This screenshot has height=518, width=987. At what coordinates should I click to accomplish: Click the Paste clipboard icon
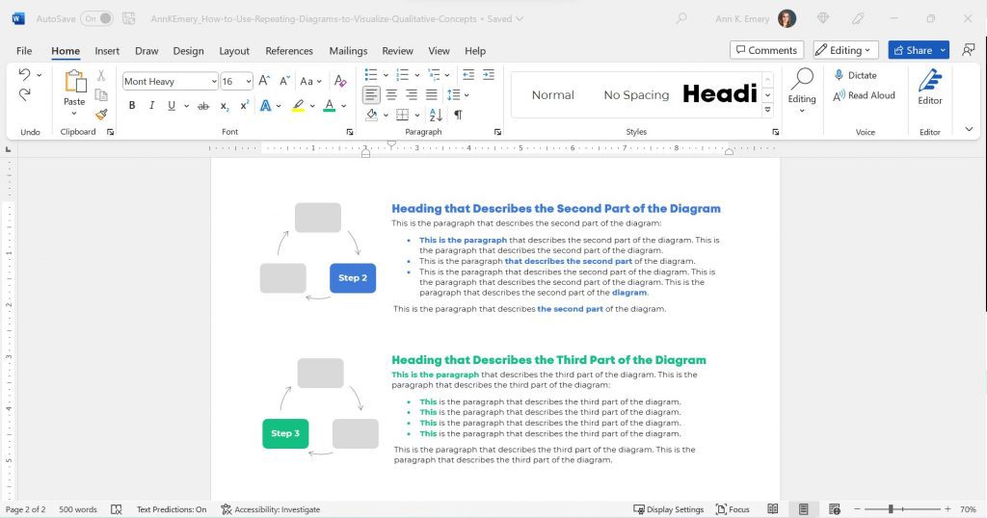(x=74, y=82)
